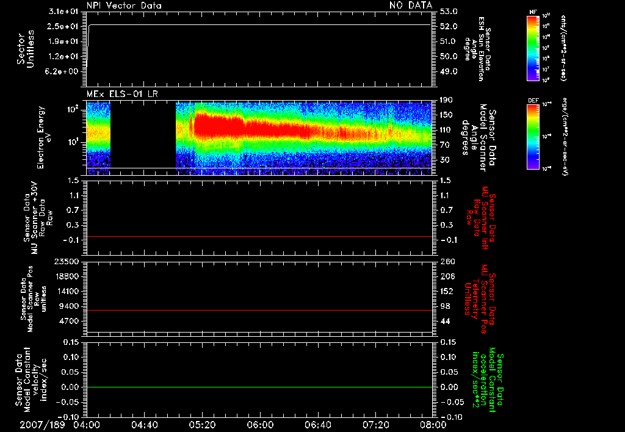Screen dimensions: 625x432
Task: Click the DEF energy flux color bar
Action: point(533,137)
